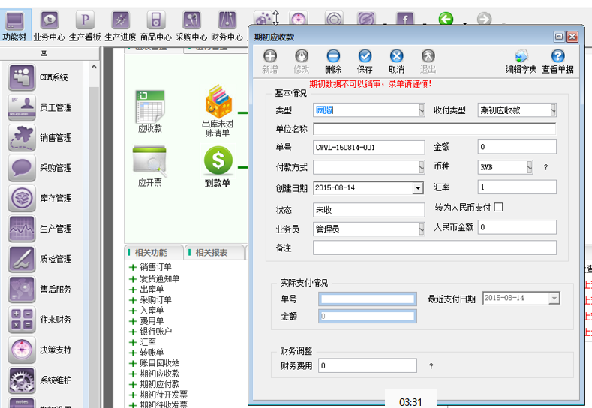This screenshot has width=592, height=408.
Task: Open 采购中心 toolbar icon
Action: pos(191,25)
